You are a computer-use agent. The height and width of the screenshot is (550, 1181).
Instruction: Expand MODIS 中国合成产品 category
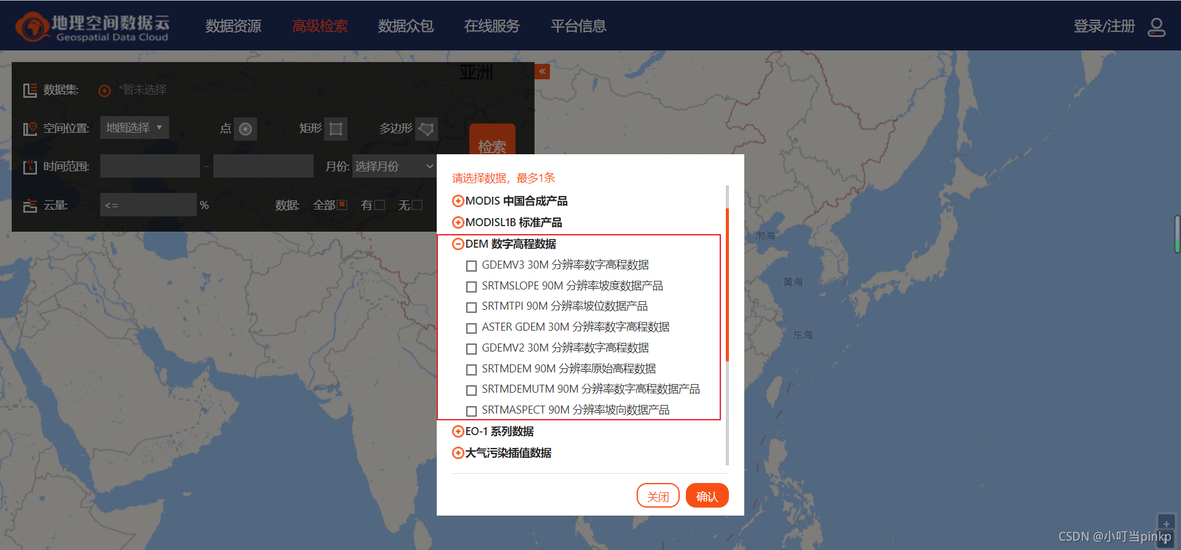[x=458, y=201]
